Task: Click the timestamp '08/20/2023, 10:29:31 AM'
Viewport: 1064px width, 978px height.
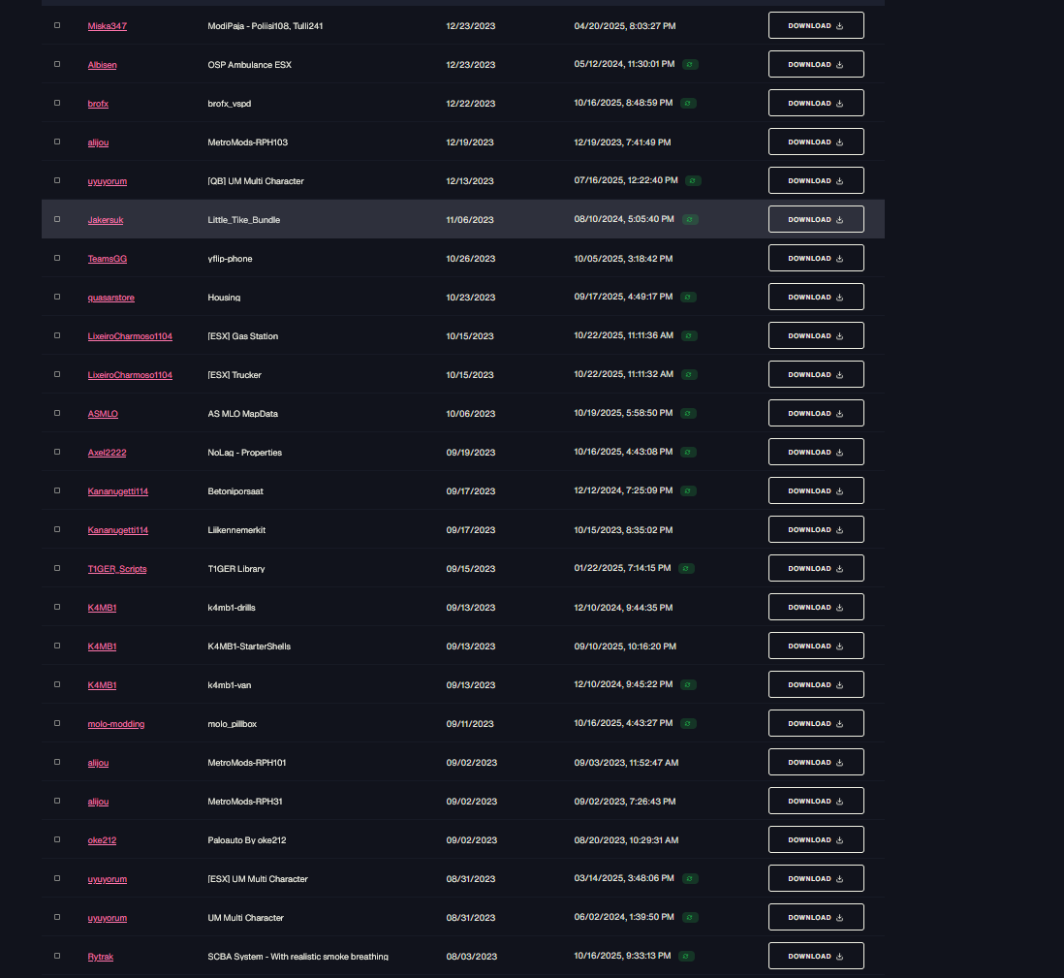Action: tap(626, 840)
